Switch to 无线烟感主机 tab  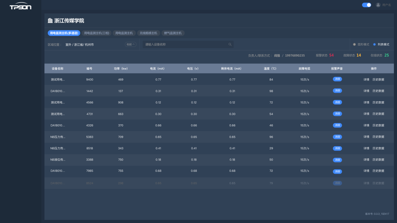148,33
